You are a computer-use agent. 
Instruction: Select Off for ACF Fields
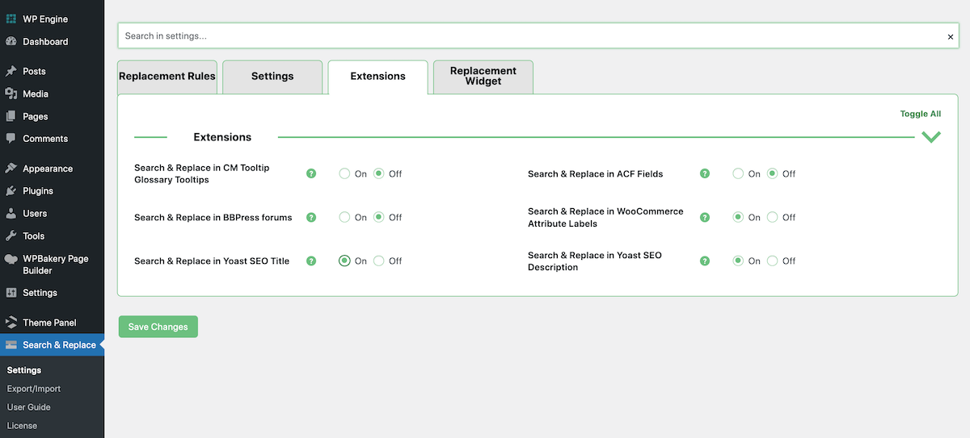tap(772, 173)
